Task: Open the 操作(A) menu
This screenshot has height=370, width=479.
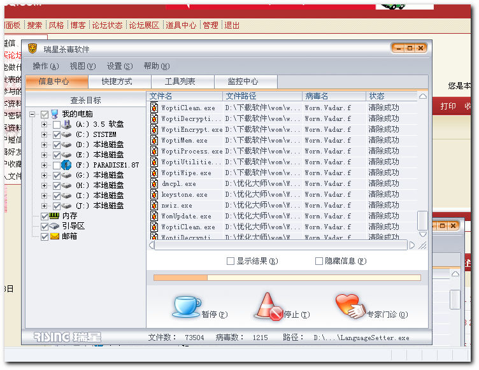Action: pos(45,66)
